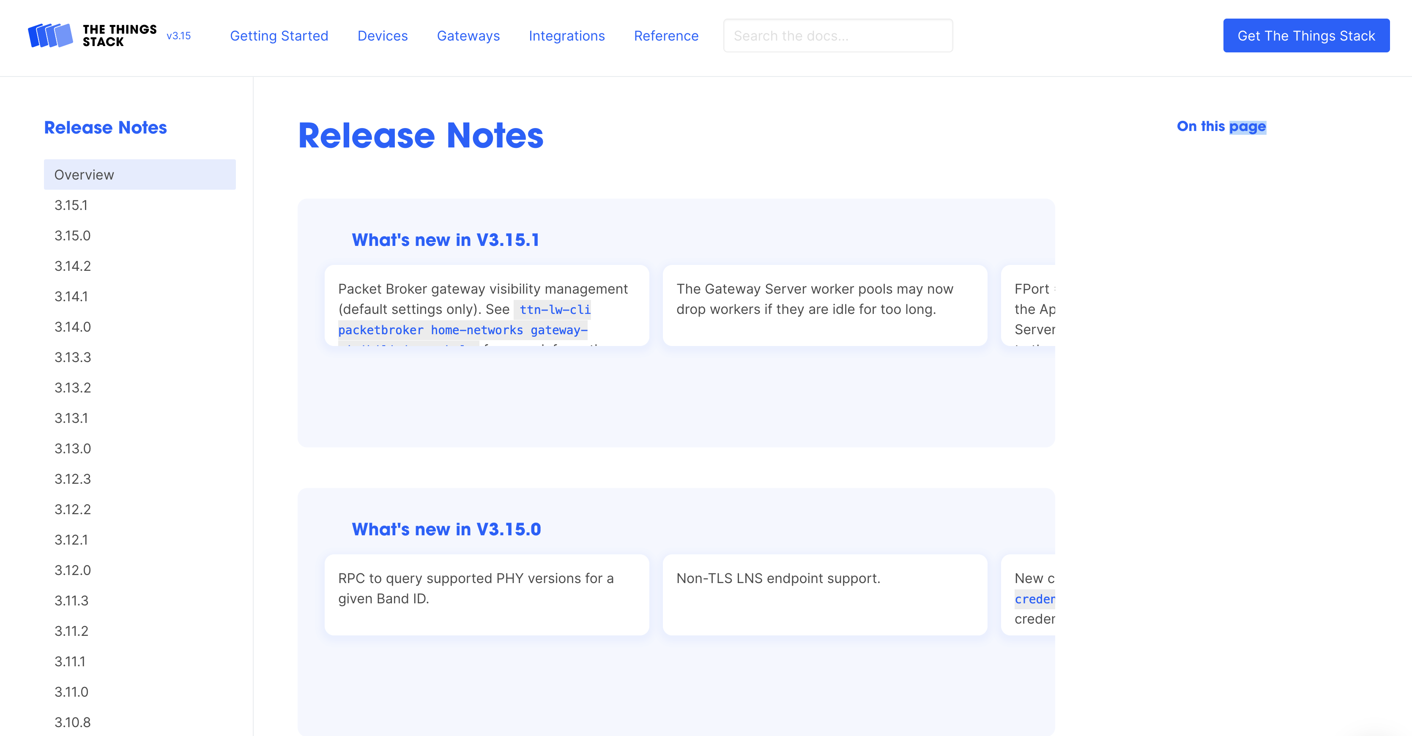This screenshot has width=1412, height=736.
Task: Click the On this page label
Action: coord(1220,126)
